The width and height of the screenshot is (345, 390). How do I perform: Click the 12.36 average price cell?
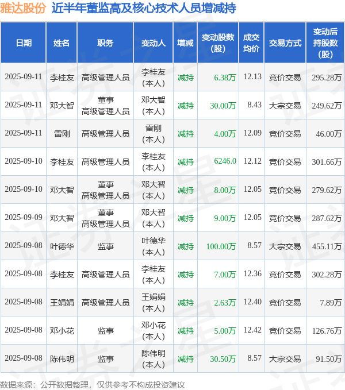tap(252, 273)
